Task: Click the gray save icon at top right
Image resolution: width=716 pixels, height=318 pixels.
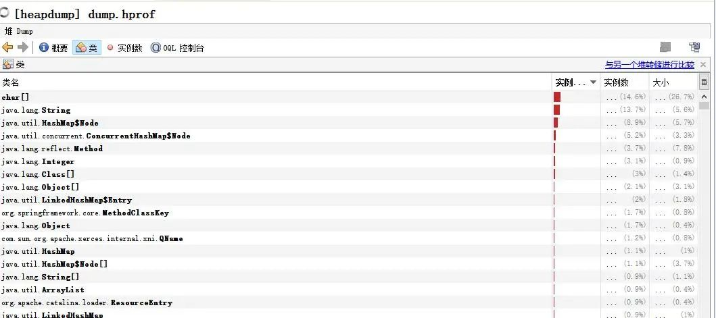Action: [x=665, y=47]
